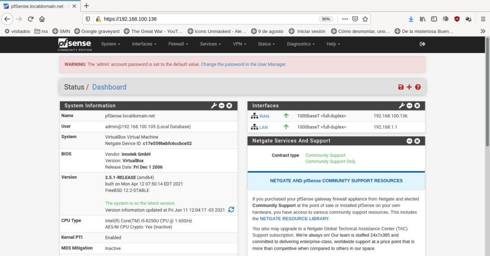Click the pfSense Community Edition logo
Image resolution: width=490 pixels, height=256 pixels.
[x=75, y=44]
